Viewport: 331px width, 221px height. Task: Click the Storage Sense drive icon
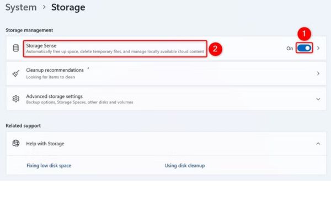tap(16, 49)
